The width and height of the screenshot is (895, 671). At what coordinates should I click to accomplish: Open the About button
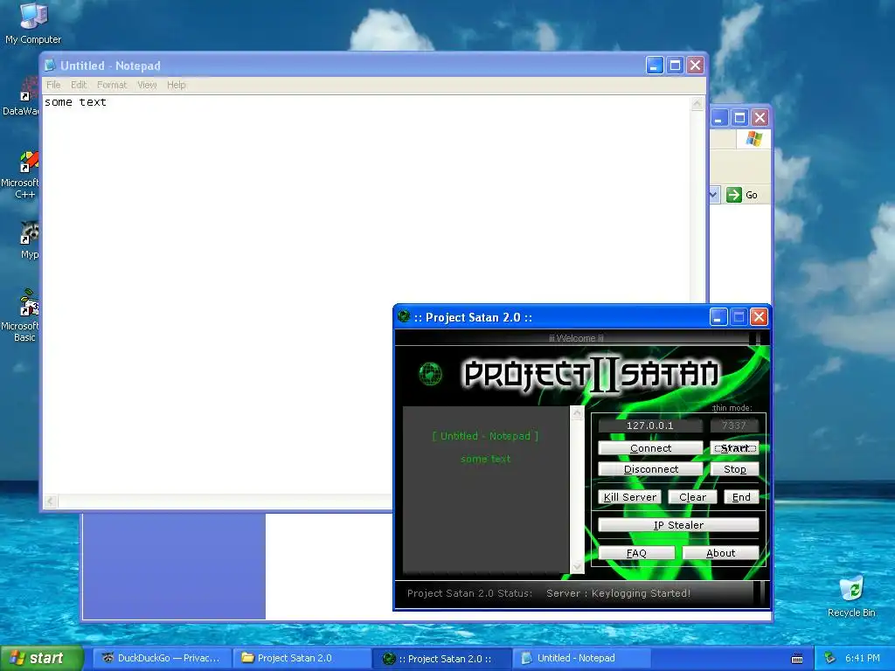720,553
